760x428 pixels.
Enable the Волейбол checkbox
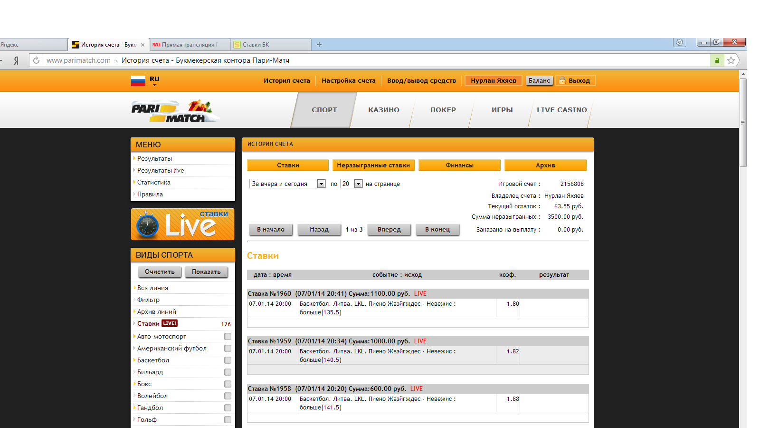click(228, 396)
